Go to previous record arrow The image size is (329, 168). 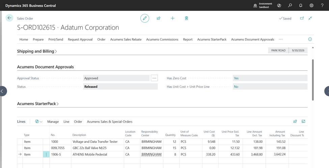tap(2, 91)
